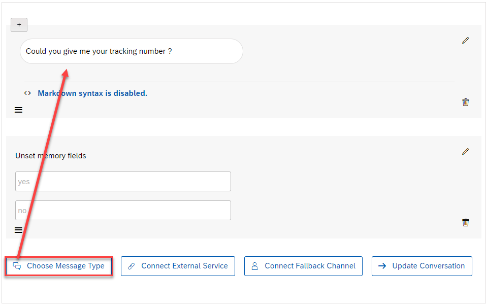This screenshot has height=308, width=486.
Task: Grab the drag handle of the message block
Action: [x=18, y=110]
